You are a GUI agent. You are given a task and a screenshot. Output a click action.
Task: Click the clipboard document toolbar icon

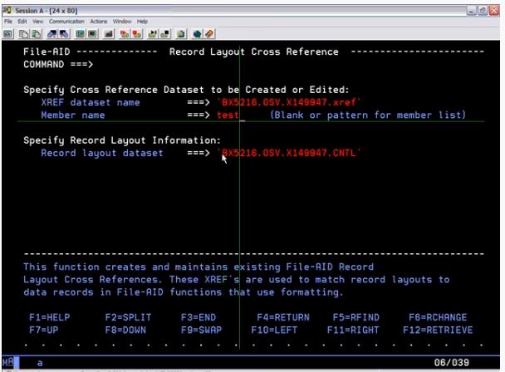(181, 33)
